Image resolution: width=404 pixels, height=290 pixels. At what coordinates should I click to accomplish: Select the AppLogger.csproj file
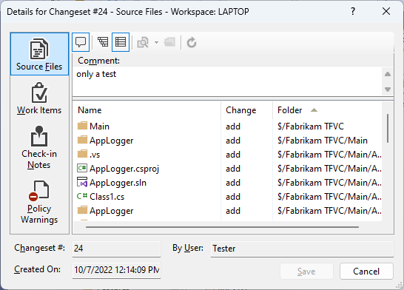pos(227,169)
